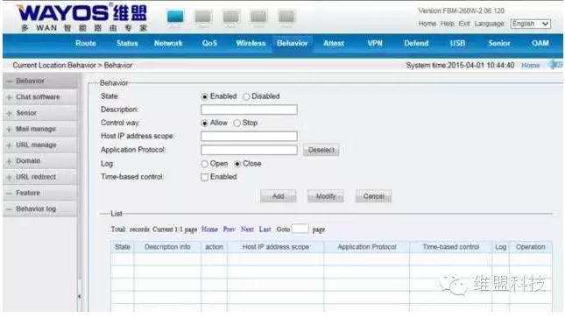Open the Network menu

[168, 43]
